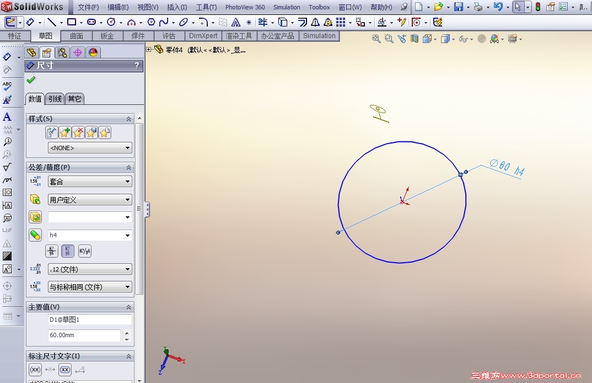Switch to the 特征 command tab
This screenshot has width=592, height=383.
[x=15, y=36]
